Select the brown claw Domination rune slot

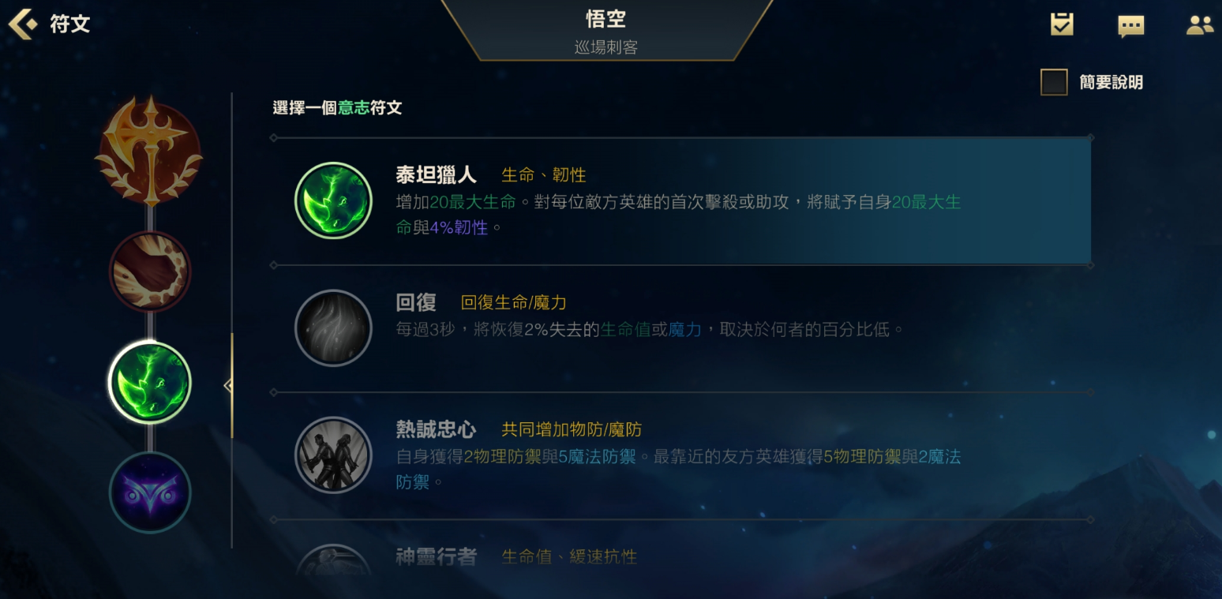coord(150,271)
